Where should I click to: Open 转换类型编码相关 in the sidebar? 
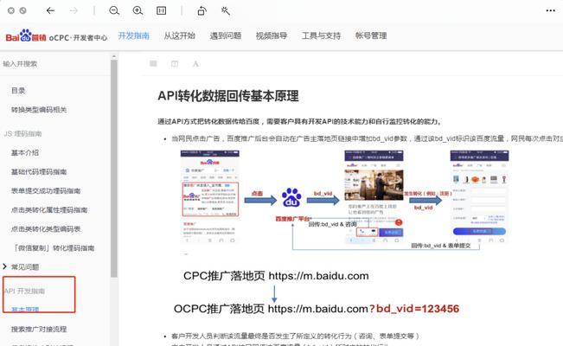click(x=39, y=110)
